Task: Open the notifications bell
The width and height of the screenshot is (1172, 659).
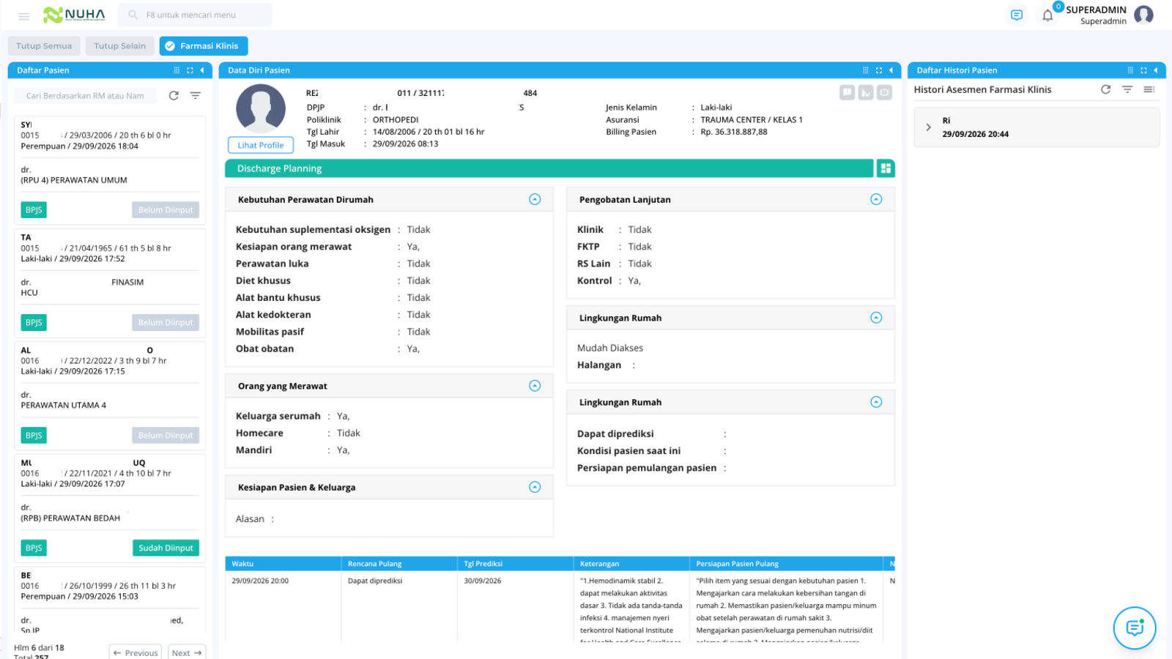Action: click(x=1047, y=15)
